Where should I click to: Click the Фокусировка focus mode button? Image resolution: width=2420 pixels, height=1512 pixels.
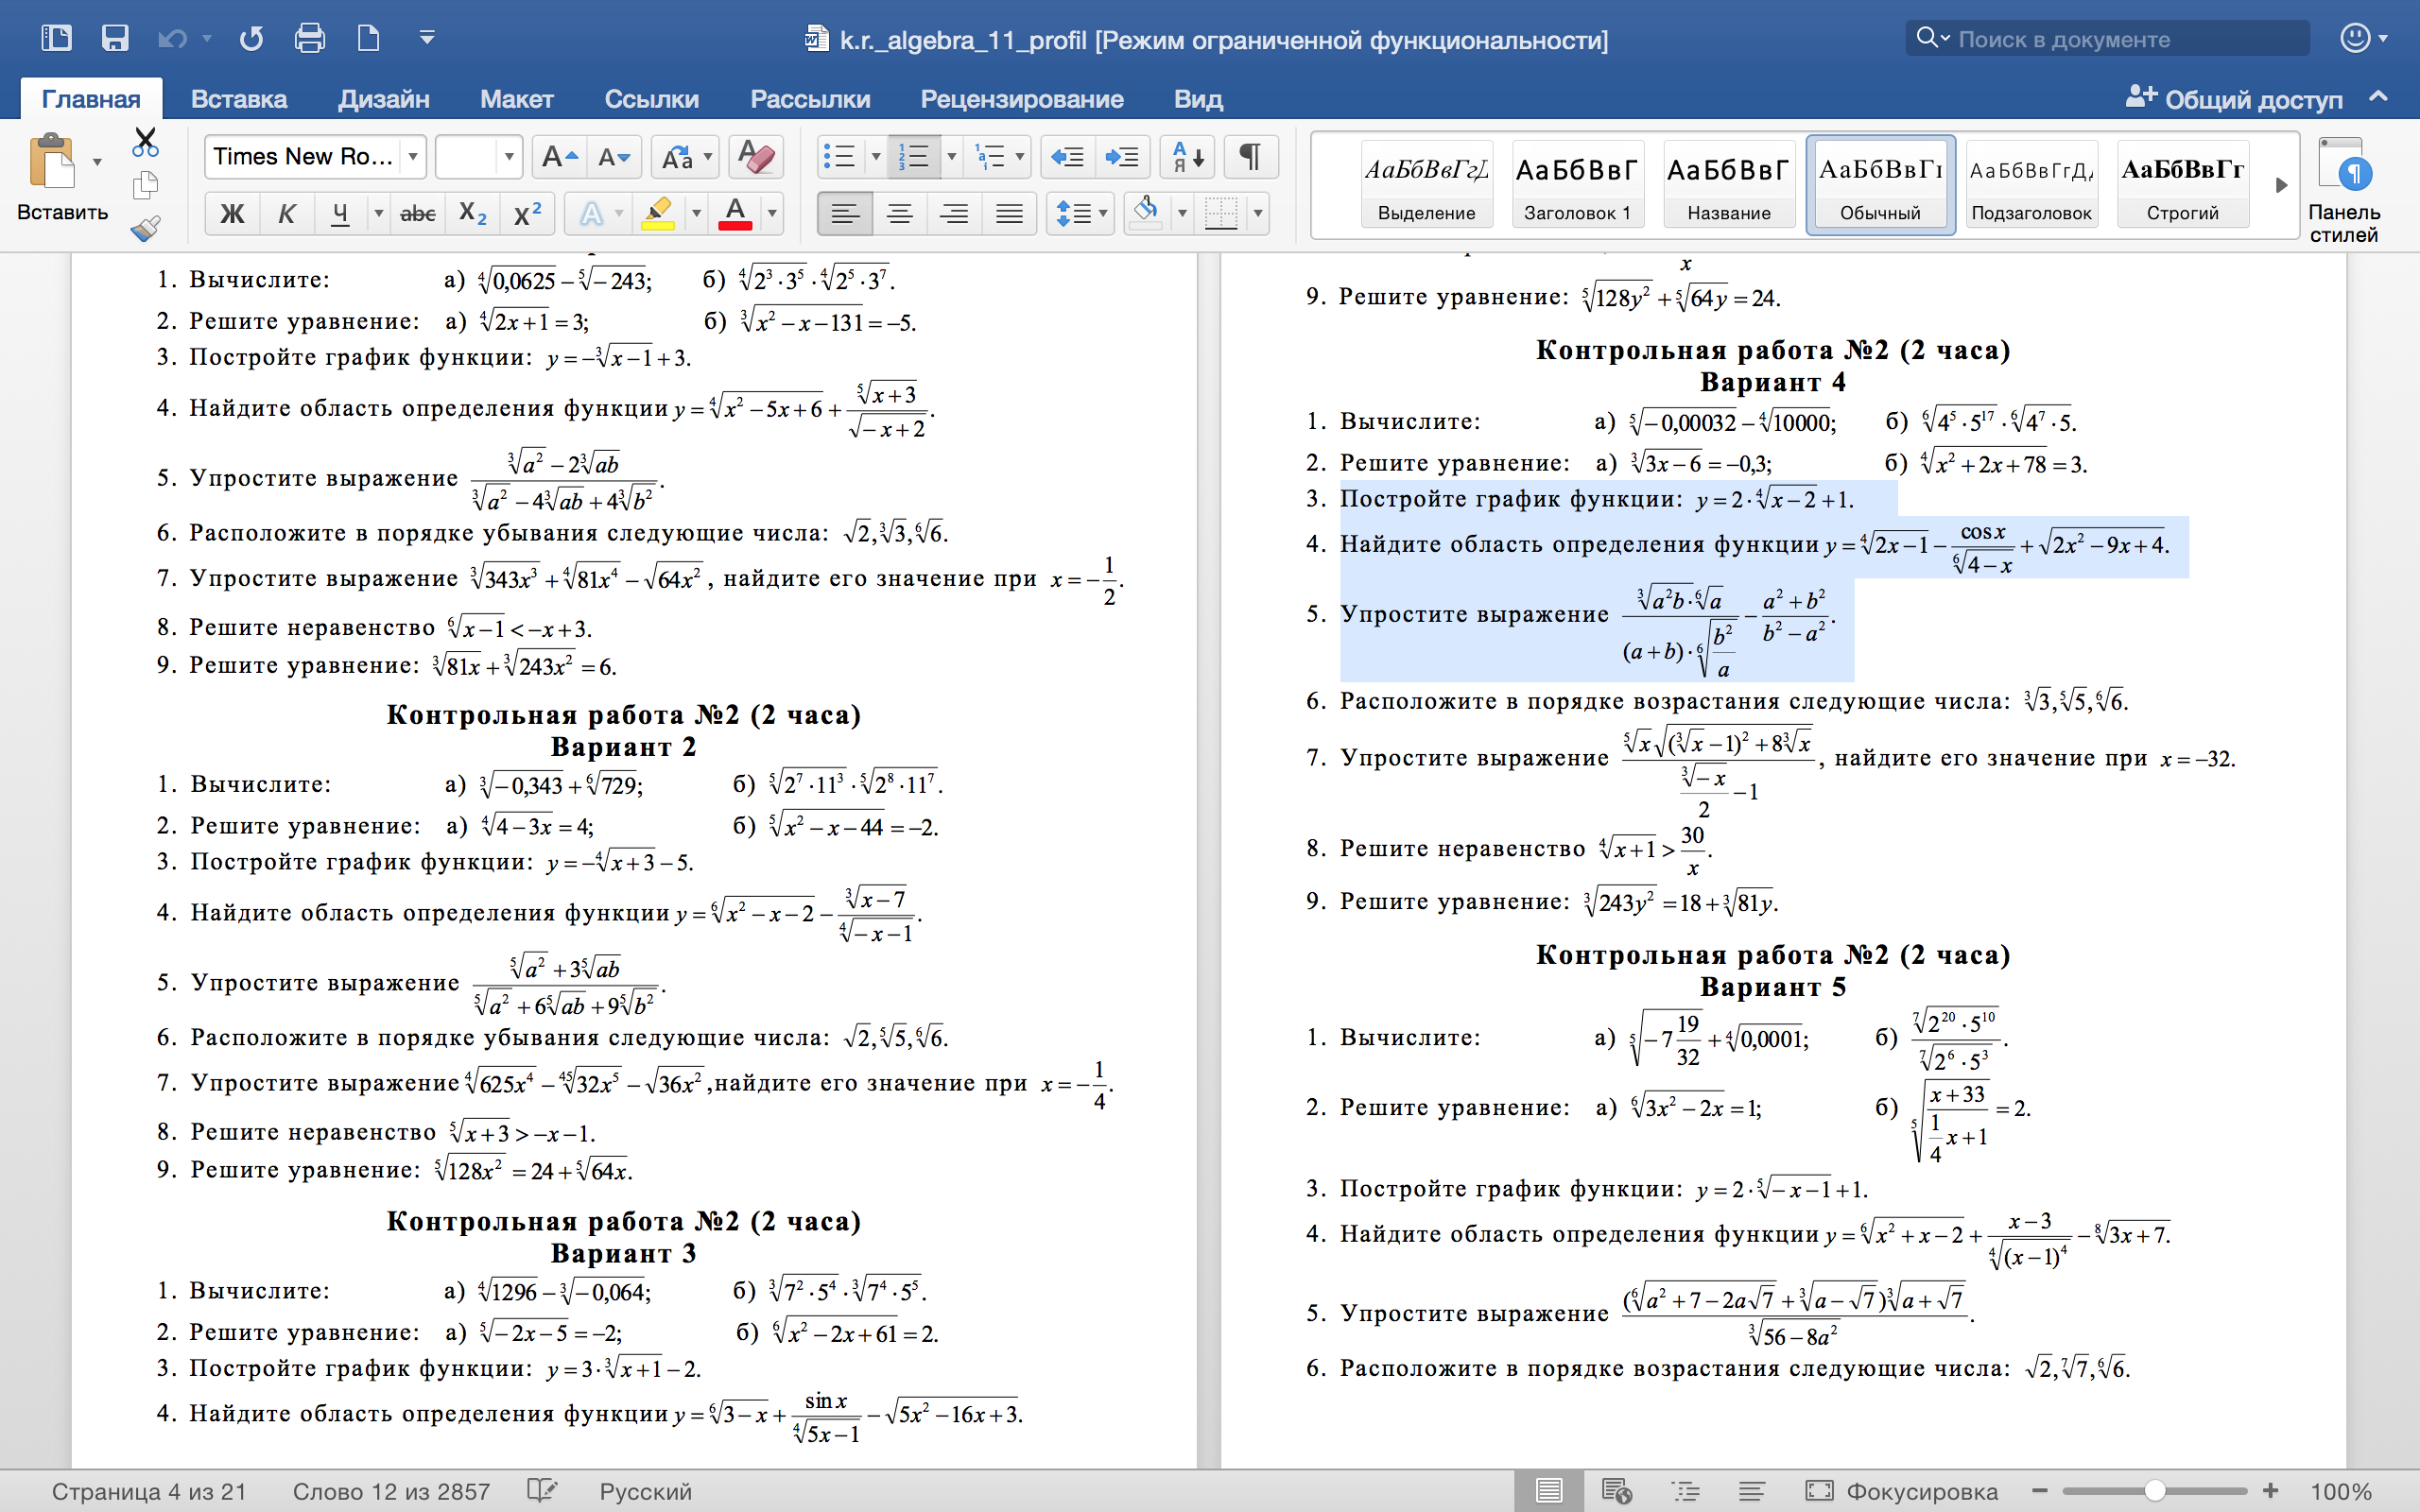(x=1900, y=1491)
